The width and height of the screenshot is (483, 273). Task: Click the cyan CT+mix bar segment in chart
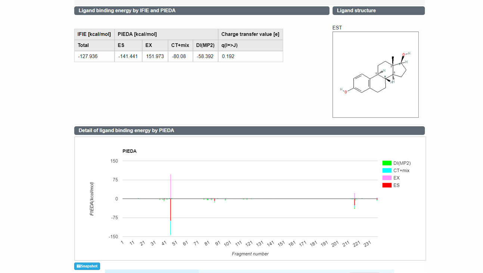pyautogui.click(x=171, y=228)
